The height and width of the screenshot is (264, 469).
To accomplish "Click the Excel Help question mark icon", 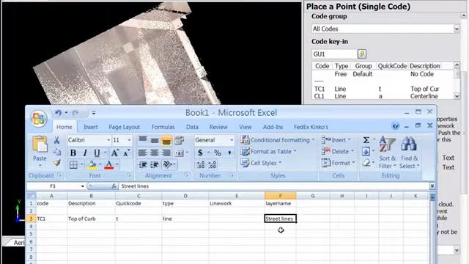I will click(396, 126).
